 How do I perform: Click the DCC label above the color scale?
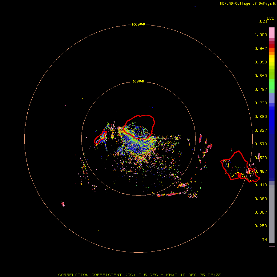coord(271,18)
